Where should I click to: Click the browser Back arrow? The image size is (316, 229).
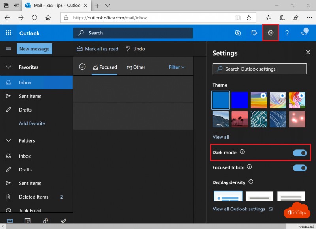(8, 18)
